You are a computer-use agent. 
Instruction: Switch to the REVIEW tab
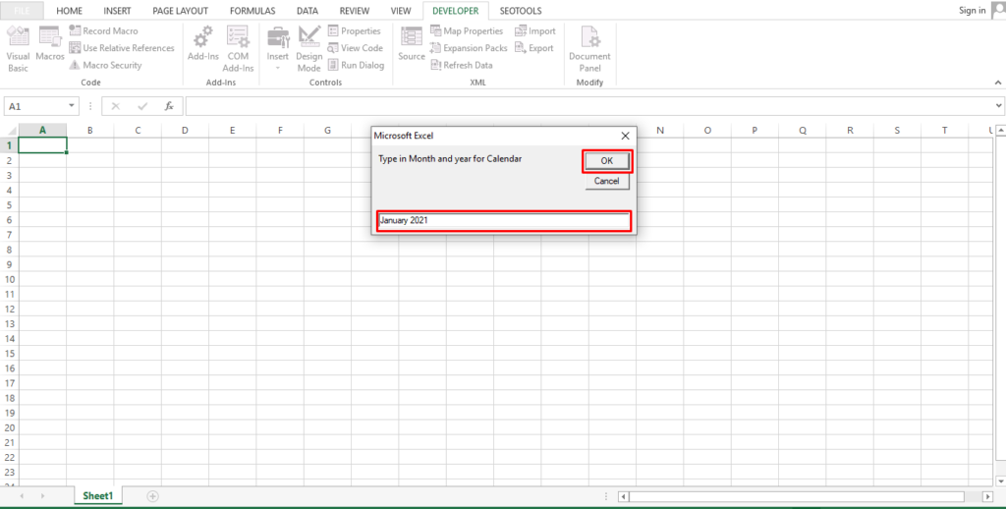pyautogui.click(x=354, y=11)
